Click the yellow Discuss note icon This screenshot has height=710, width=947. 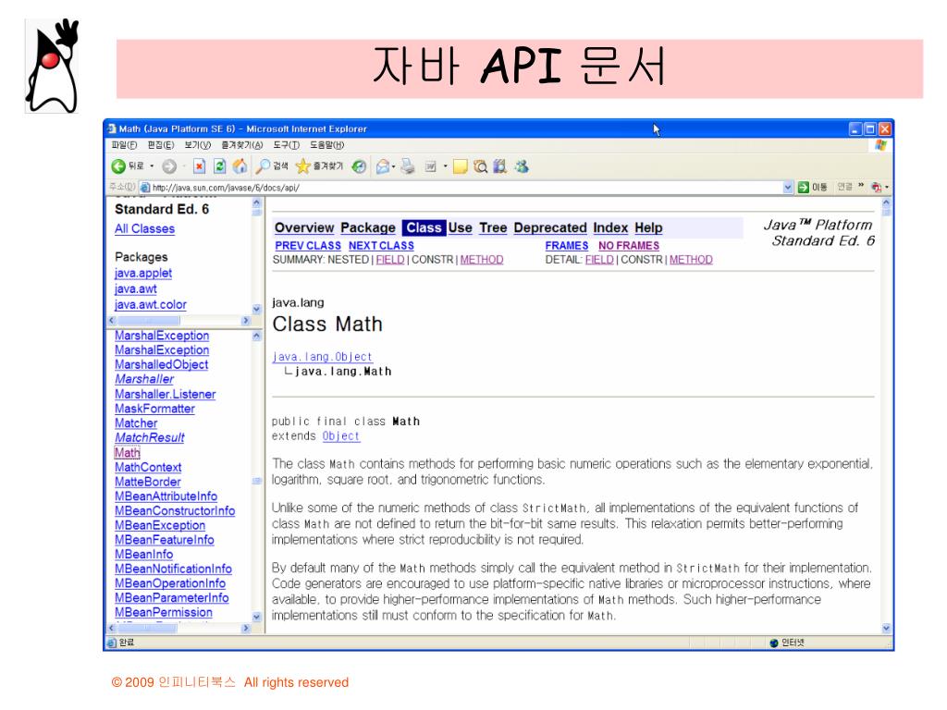[x=461, y=166]
